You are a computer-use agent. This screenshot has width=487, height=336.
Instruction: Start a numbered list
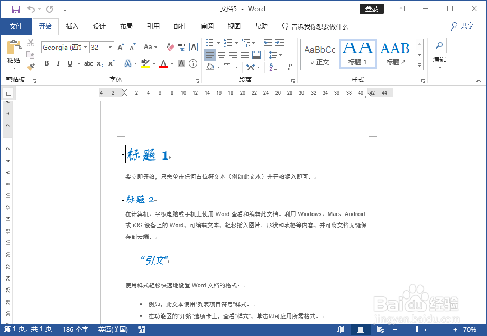click(228, 42)
